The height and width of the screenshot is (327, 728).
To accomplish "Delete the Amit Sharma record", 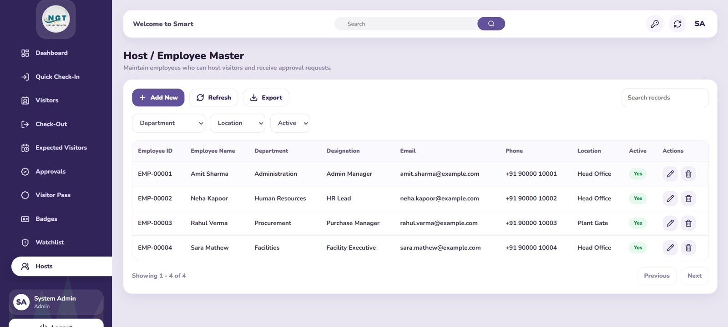I will click(x=688, y=174).
